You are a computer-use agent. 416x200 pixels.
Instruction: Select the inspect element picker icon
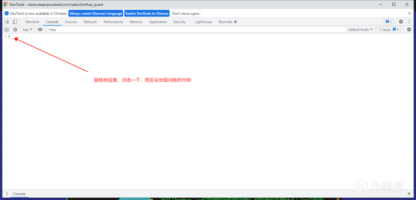pyautogui.click(x=7, y=22)
